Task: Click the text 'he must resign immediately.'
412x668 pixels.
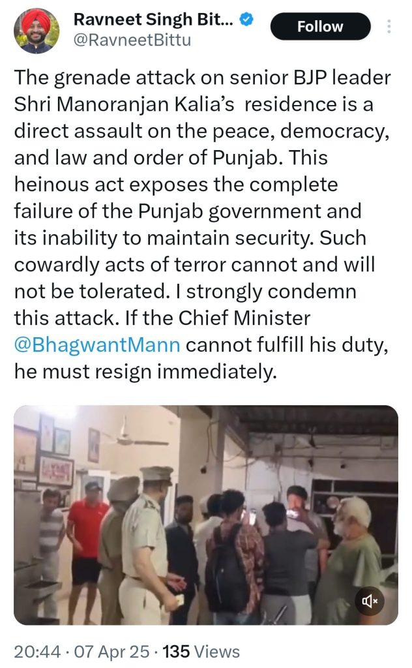Action: click(145, 371)
